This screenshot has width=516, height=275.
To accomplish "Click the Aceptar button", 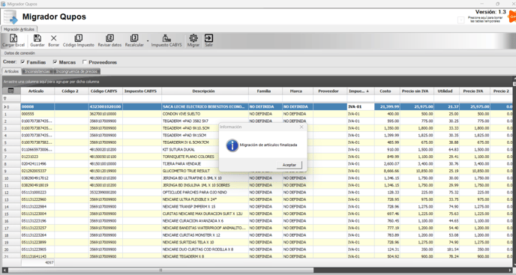I will coord(289,165).
